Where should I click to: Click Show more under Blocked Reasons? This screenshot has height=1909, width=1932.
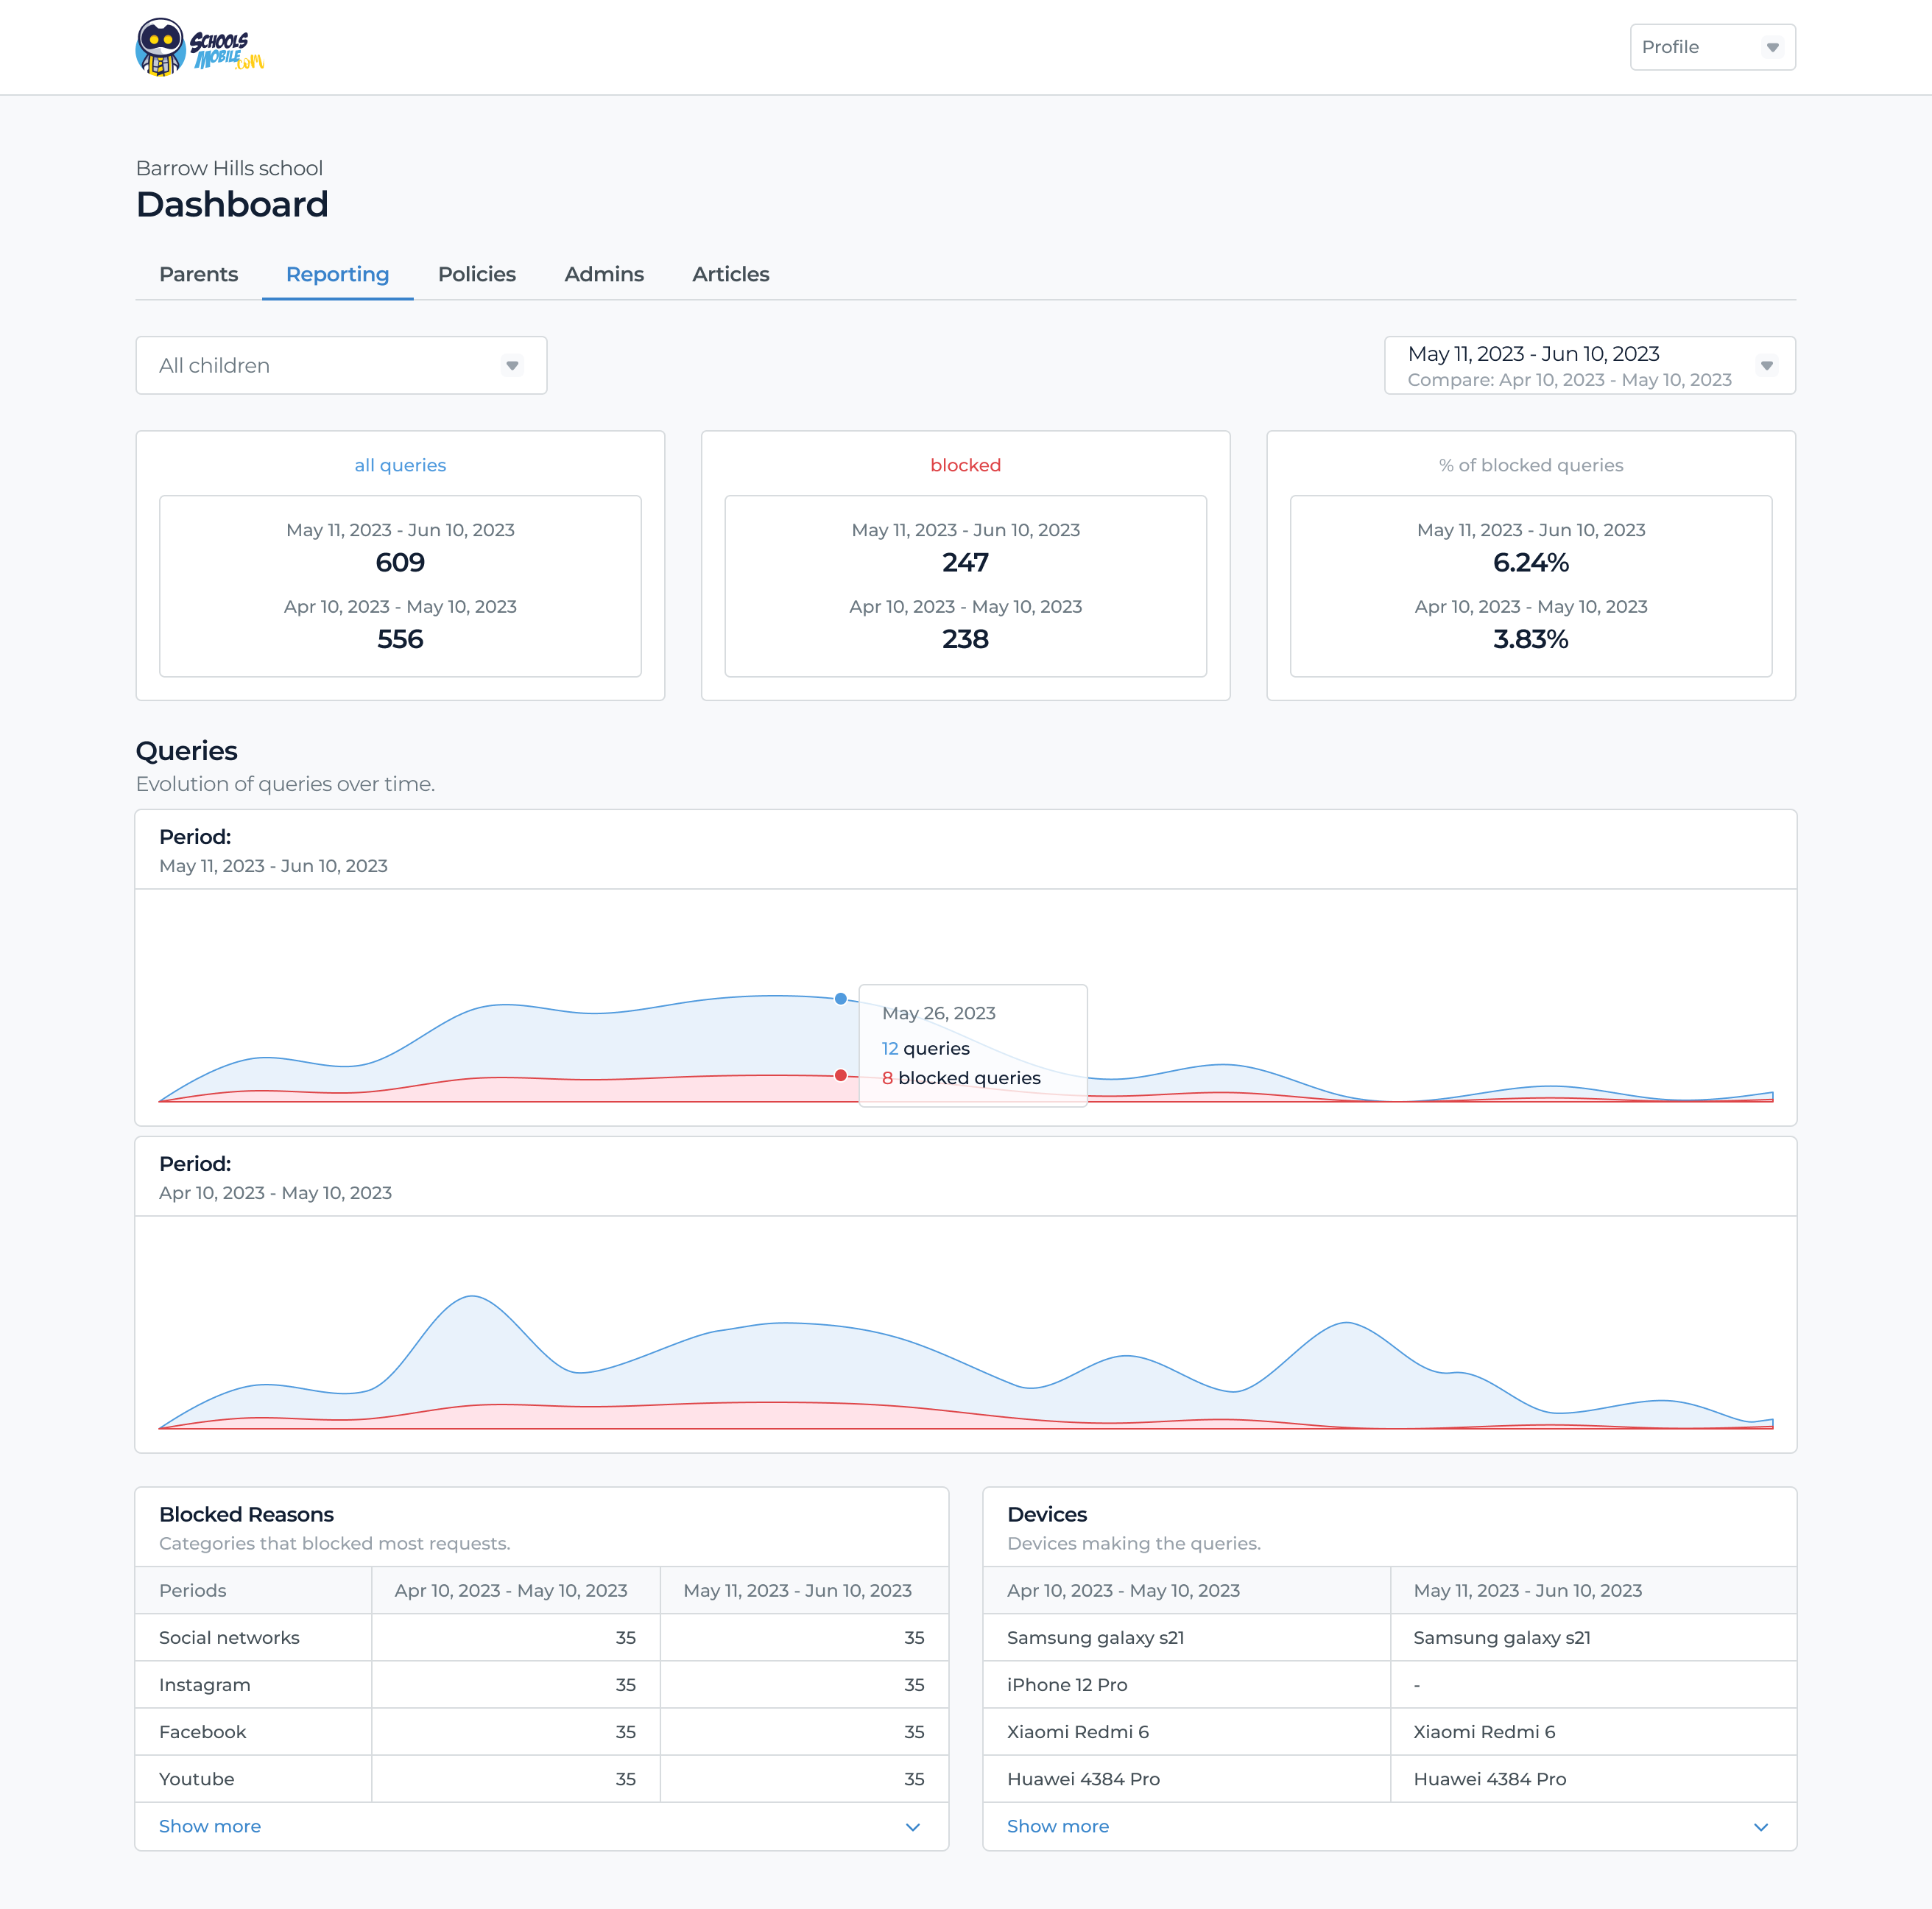tap(209, 1826)
